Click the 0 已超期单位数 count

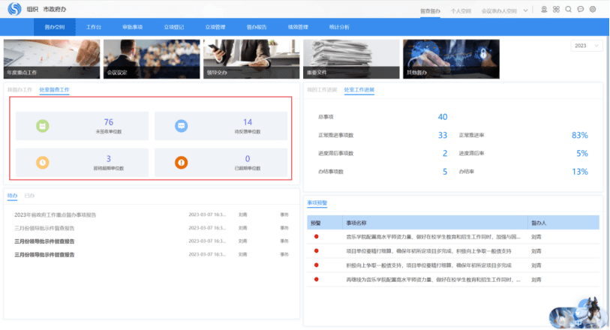[248, 158]
